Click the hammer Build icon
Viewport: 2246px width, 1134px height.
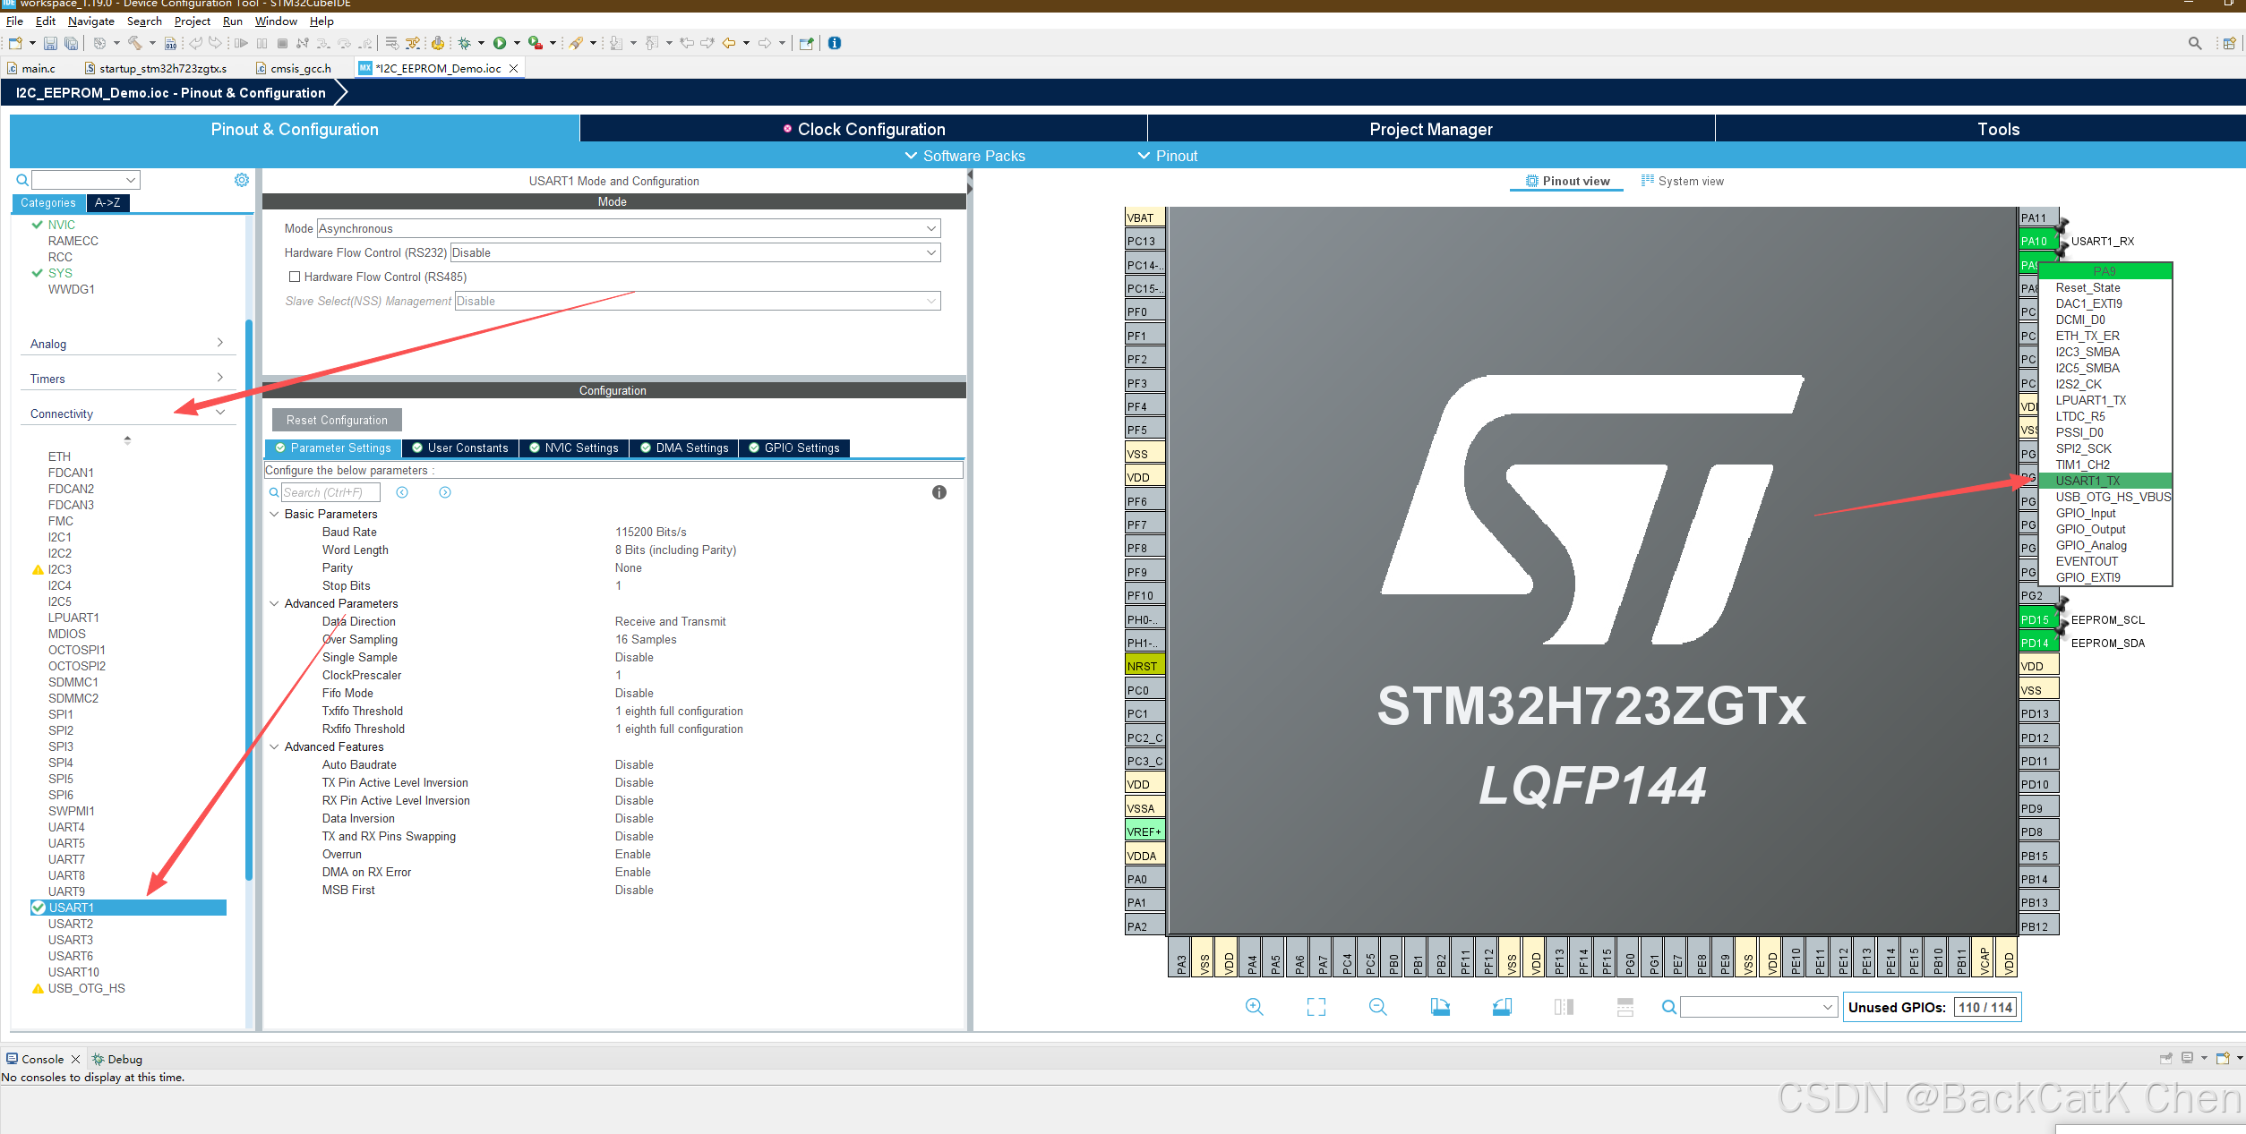[x=135, y=43]
